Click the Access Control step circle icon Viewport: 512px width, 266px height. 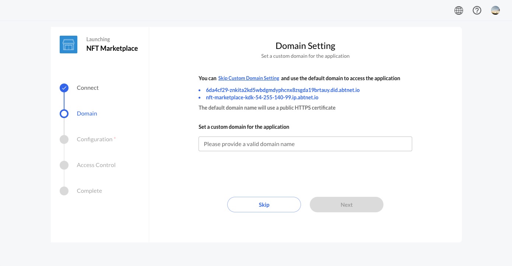coord(64,165)
